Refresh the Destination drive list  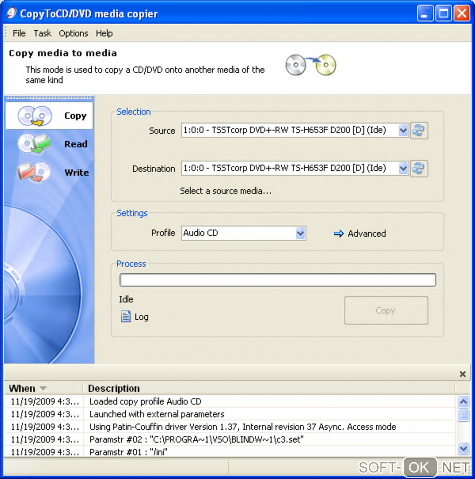(x=419, y=169)
